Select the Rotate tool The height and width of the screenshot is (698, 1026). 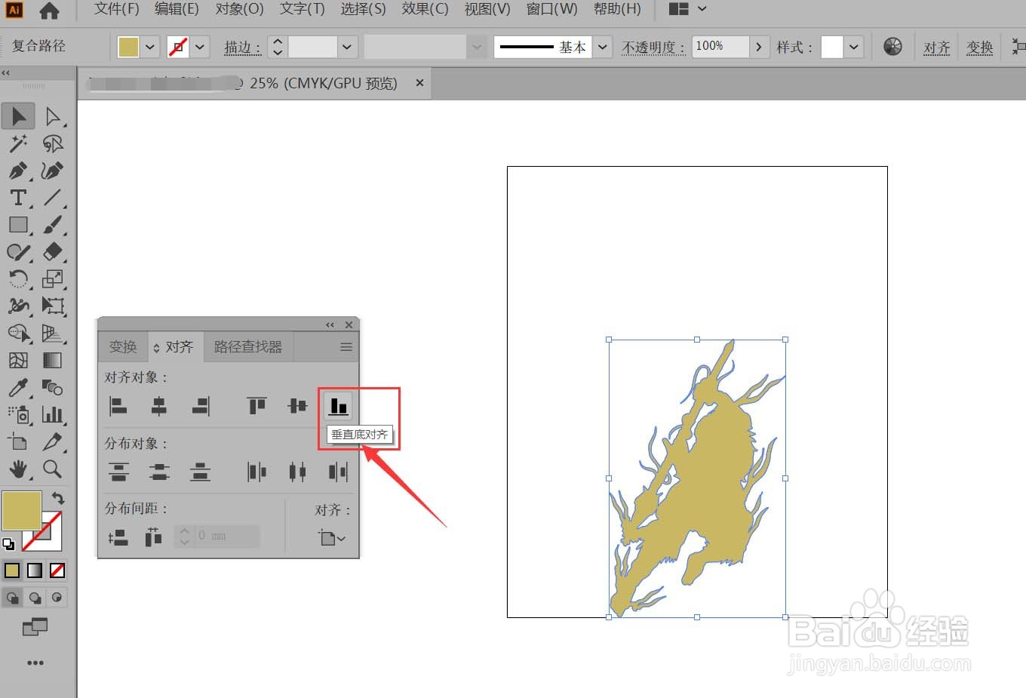pos(18,279)
